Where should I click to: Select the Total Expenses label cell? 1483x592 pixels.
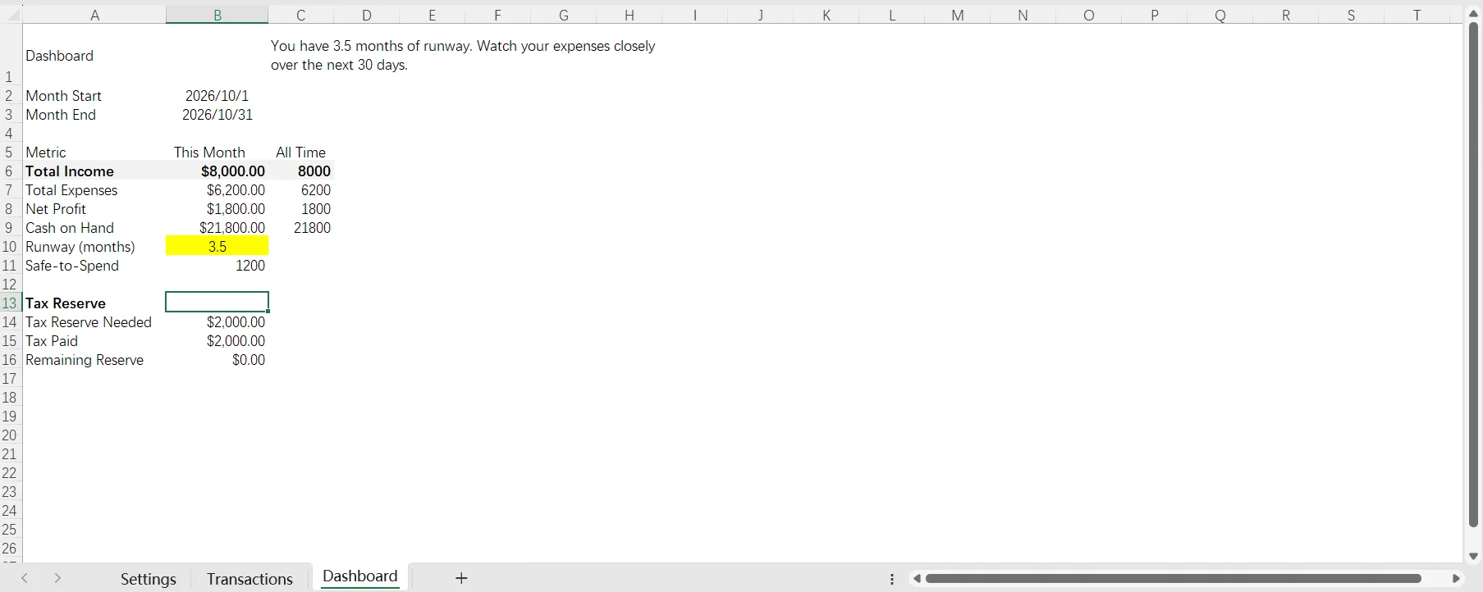94,190
